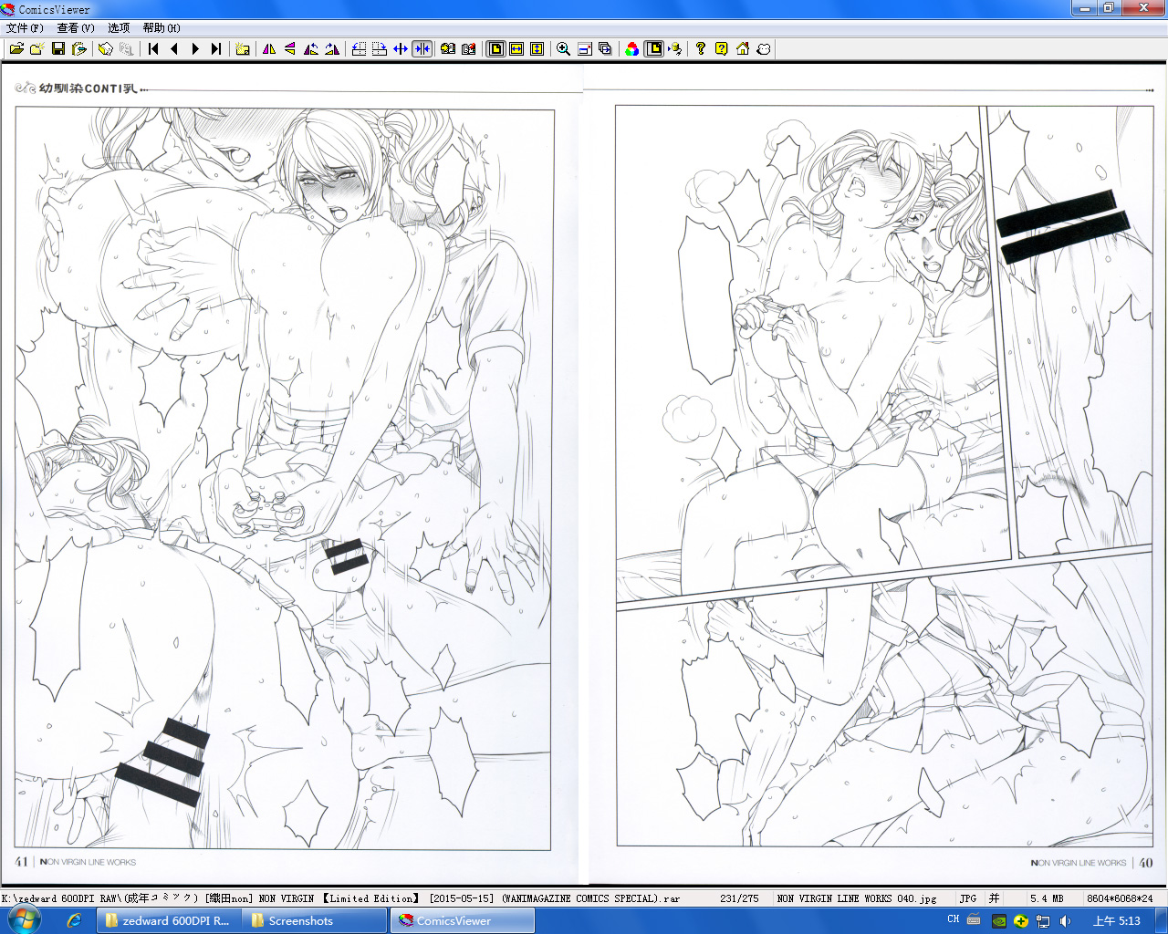Expand the system tray language indicator CH
The height and width of the screenshot is (934, 1168).
tap(952, 920)
